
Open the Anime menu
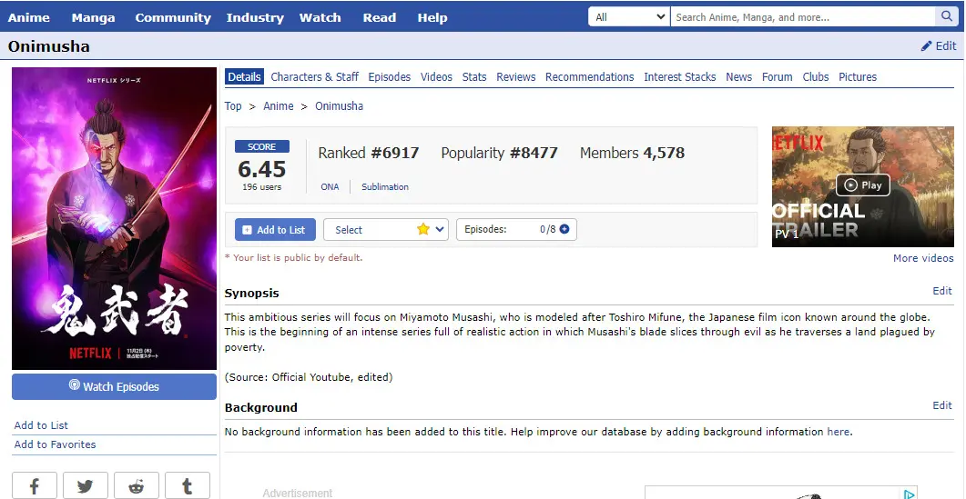point(29,17)
